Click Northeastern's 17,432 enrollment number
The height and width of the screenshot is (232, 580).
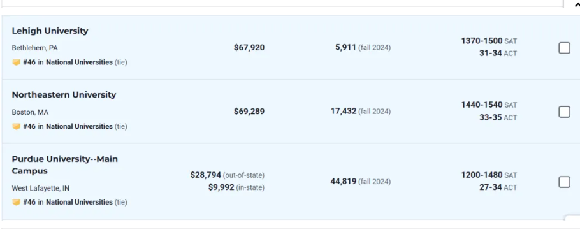pyautogui.click(x=344, y=112)
